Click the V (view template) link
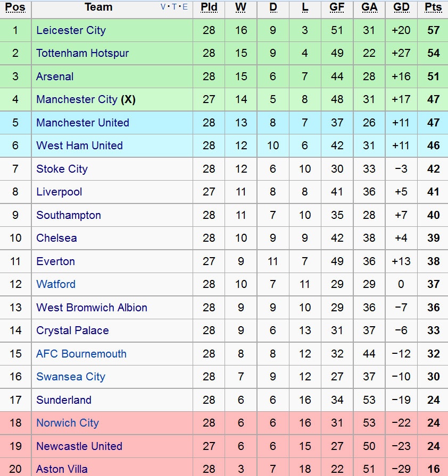Screen dimensions: 448x476 point(163,7)
